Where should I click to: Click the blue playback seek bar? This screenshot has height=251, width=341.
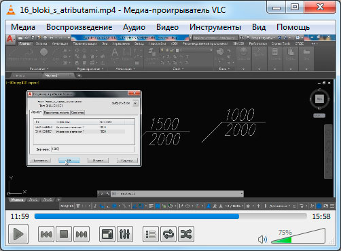click(170, 216)
